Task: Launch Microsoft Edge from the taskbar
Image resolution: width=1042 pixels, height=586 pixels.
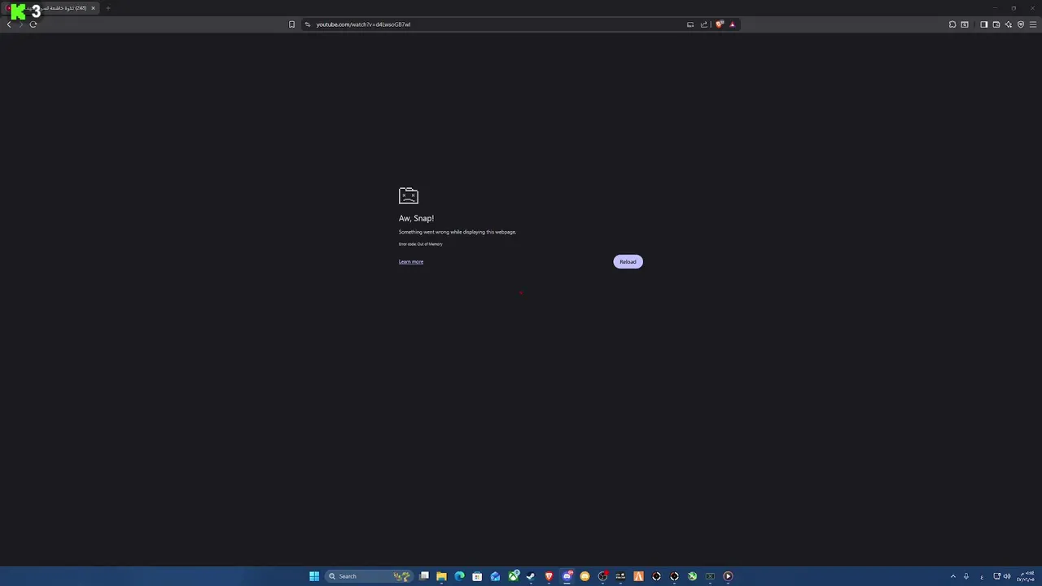Action: [x=459, y=576]
